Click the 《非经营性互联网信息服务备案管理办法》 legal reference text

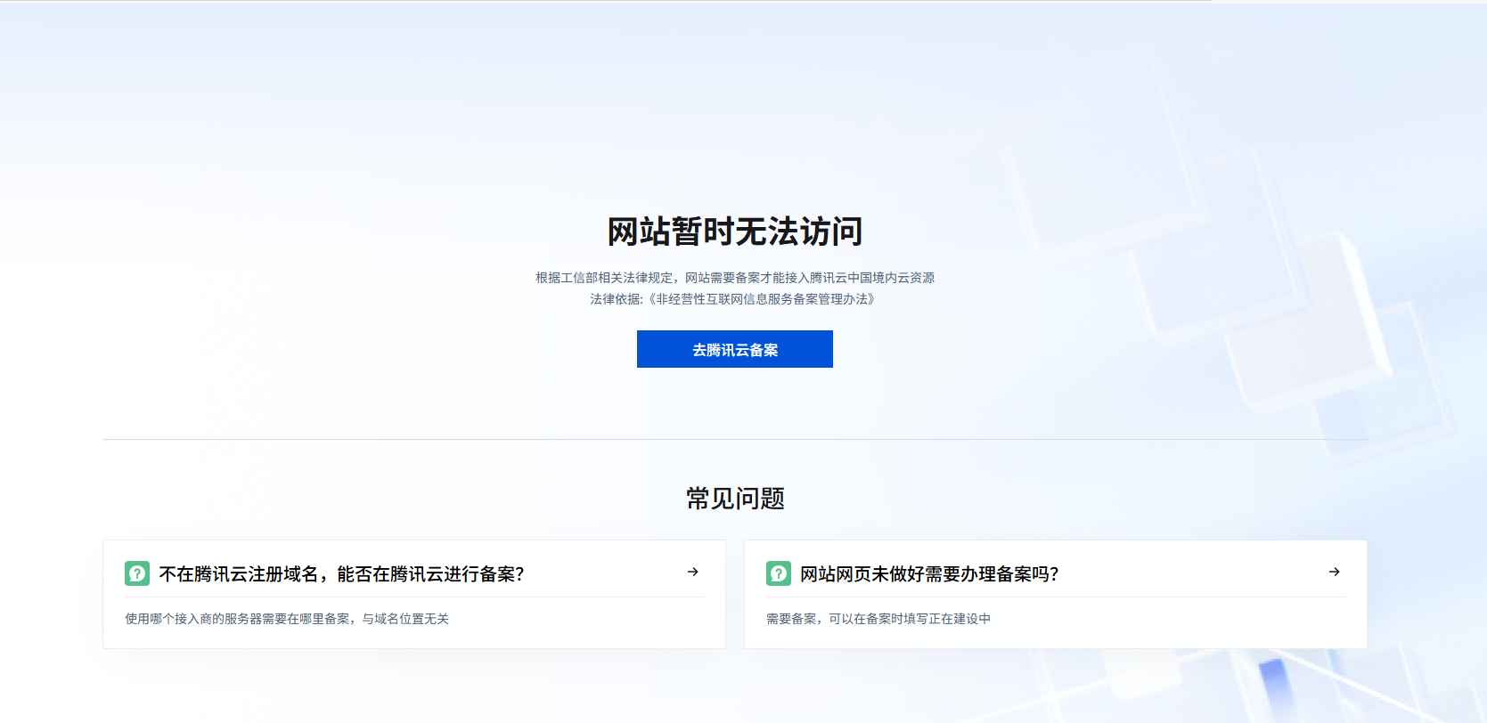(762, 299)
